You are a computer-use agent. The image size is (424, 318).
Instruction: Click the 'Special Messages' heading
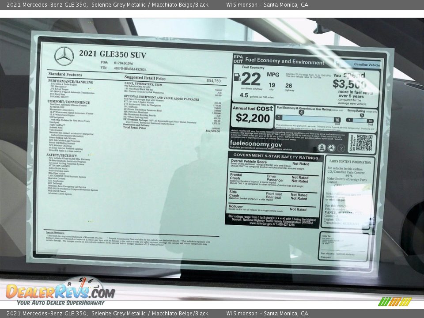click(55, 233)
